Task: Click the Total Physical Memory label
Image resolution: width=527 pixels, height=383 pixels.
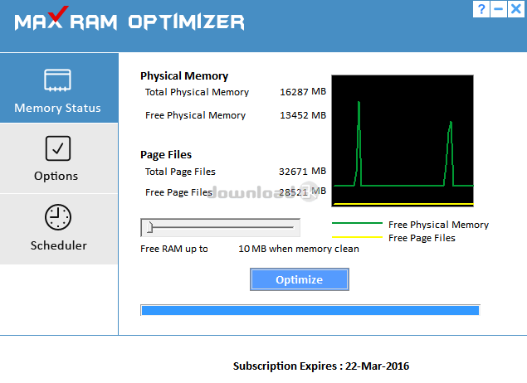Action: click(197, 92)
